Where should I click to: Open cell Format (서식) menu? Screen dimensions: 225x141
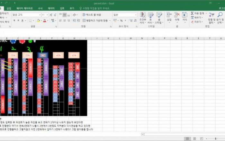(185, 17)
